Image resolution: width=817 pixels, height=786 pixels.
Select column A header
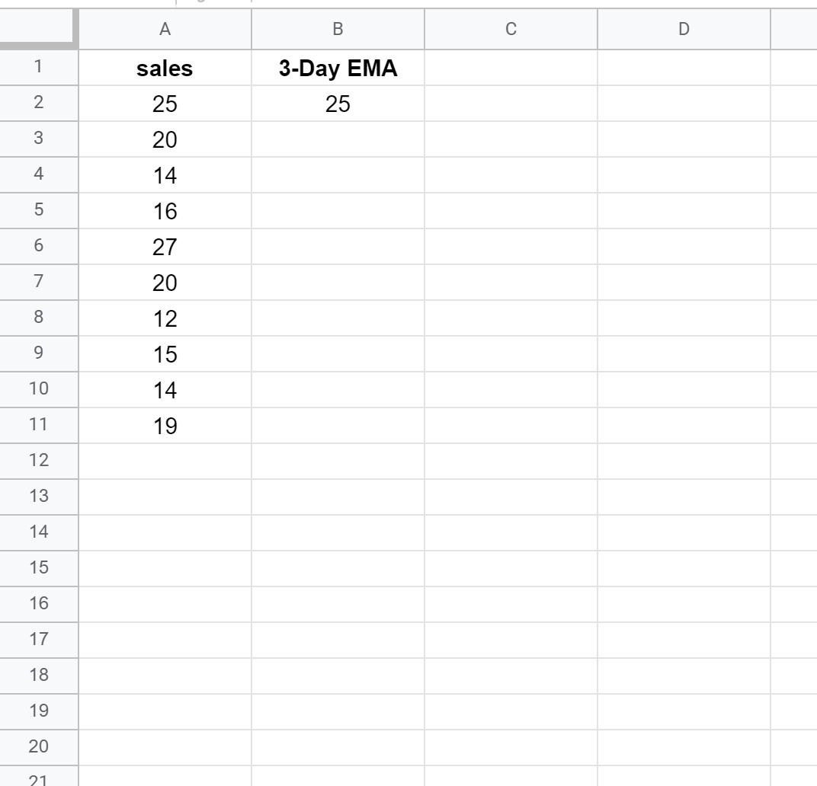coord(165,30)
